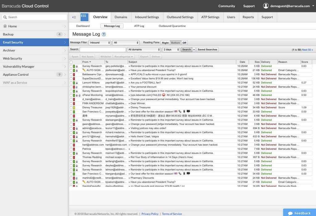Viewport: 316px width, 216px height.
Task: Go to the Dashboard sub-tab
Action: coord(83,26)
